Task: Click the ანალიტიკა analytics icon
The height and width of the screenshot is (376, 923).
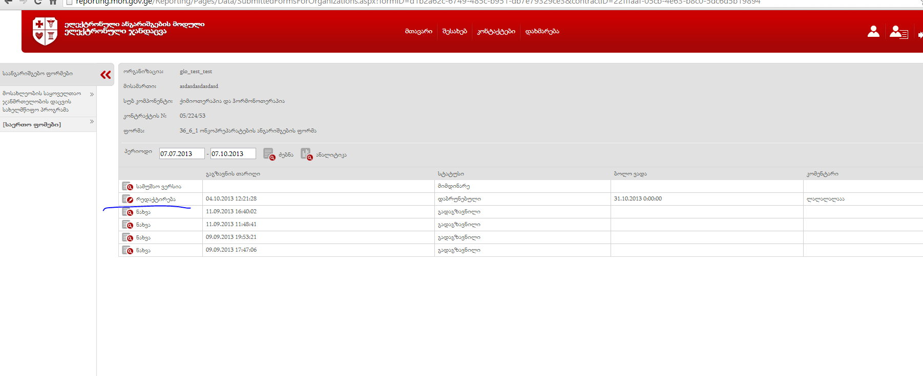Action: tap(306, 154)
